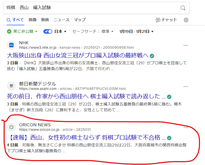Viewport: 205px width, 165px height.
Task: Open three-dot menu for 朝日新聞デジタル result
Action: [x=186, y=87]
